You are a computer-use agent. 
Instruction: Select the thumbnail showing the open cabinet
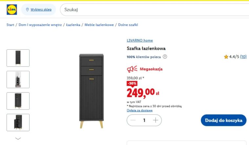(x=18, y=122)
